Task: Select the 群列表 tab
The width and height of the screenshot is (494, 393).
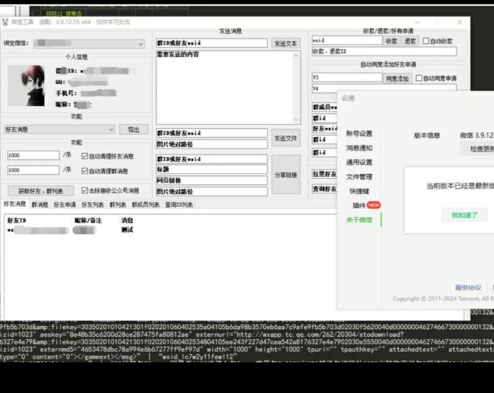Action: [118, 205]
